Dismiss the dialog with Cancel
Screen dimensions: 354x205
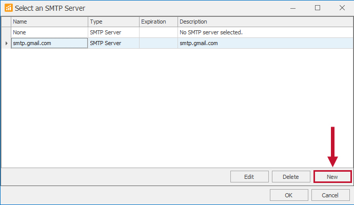[330, 195]
